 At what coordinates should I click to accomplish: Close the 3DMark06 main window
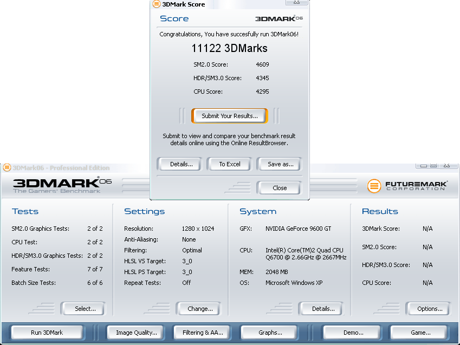(x=447, y=166)
